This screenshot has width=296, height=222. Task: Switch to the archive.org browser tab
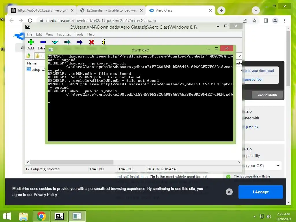pyautogui.click(x=42, y=10)
